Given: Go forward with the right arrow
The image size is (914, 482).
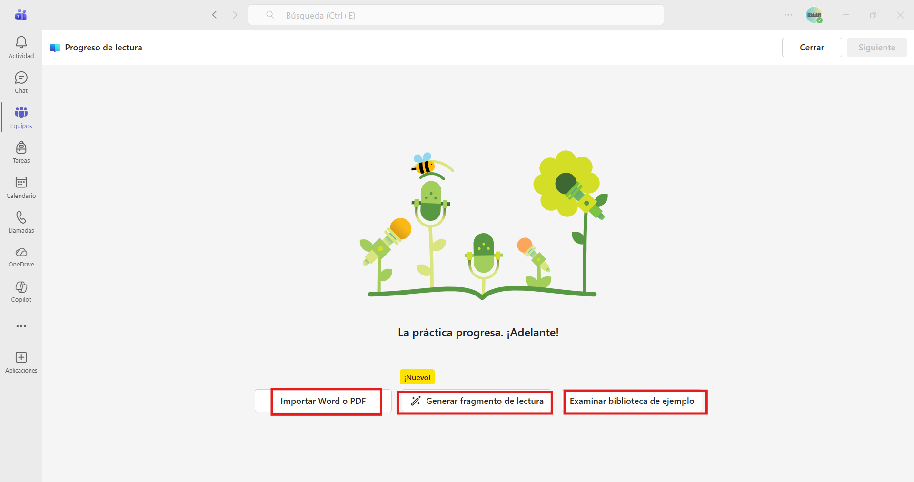Looking at the screenshot, I should (x=235, y=15).
